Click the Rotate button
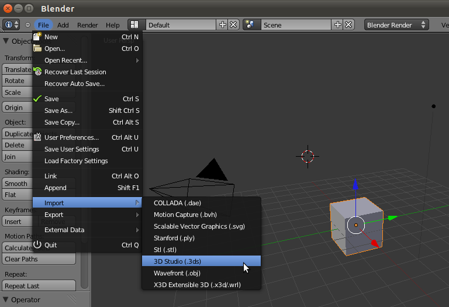This screenshot has width=449, height=307. pos(17,81)
